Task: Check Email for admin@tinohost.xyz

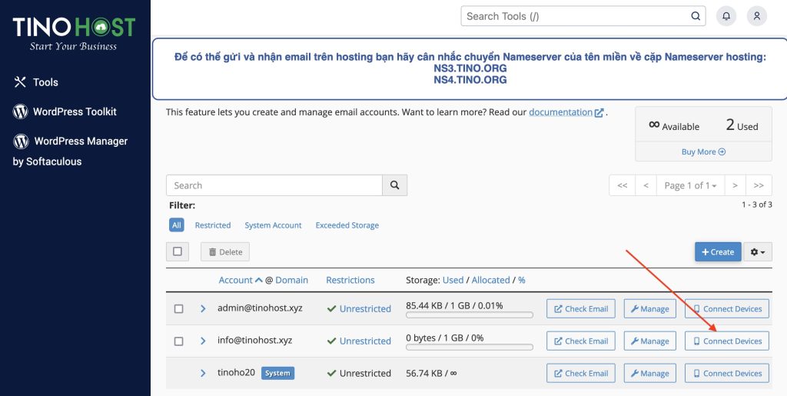Action: pos(581,308)
